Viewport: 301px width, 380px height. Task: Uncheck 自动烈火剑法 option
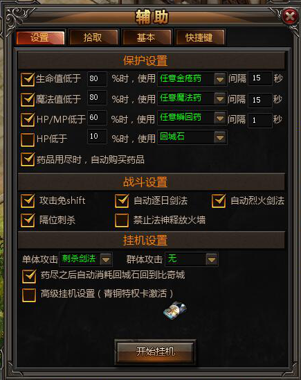219,201
